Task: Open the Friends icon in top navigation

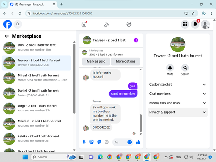Action: click(x=106, y=24)
